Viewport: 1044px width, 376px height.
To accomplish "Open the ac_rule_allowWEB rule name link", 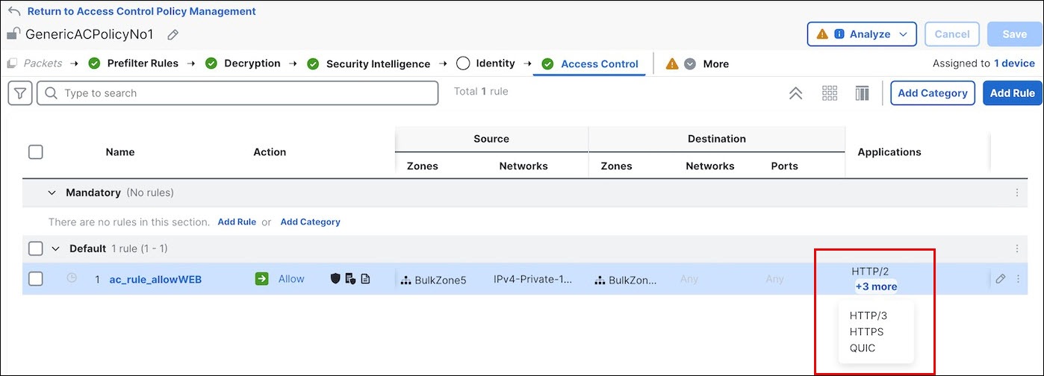I will click(x=155, y=280).
